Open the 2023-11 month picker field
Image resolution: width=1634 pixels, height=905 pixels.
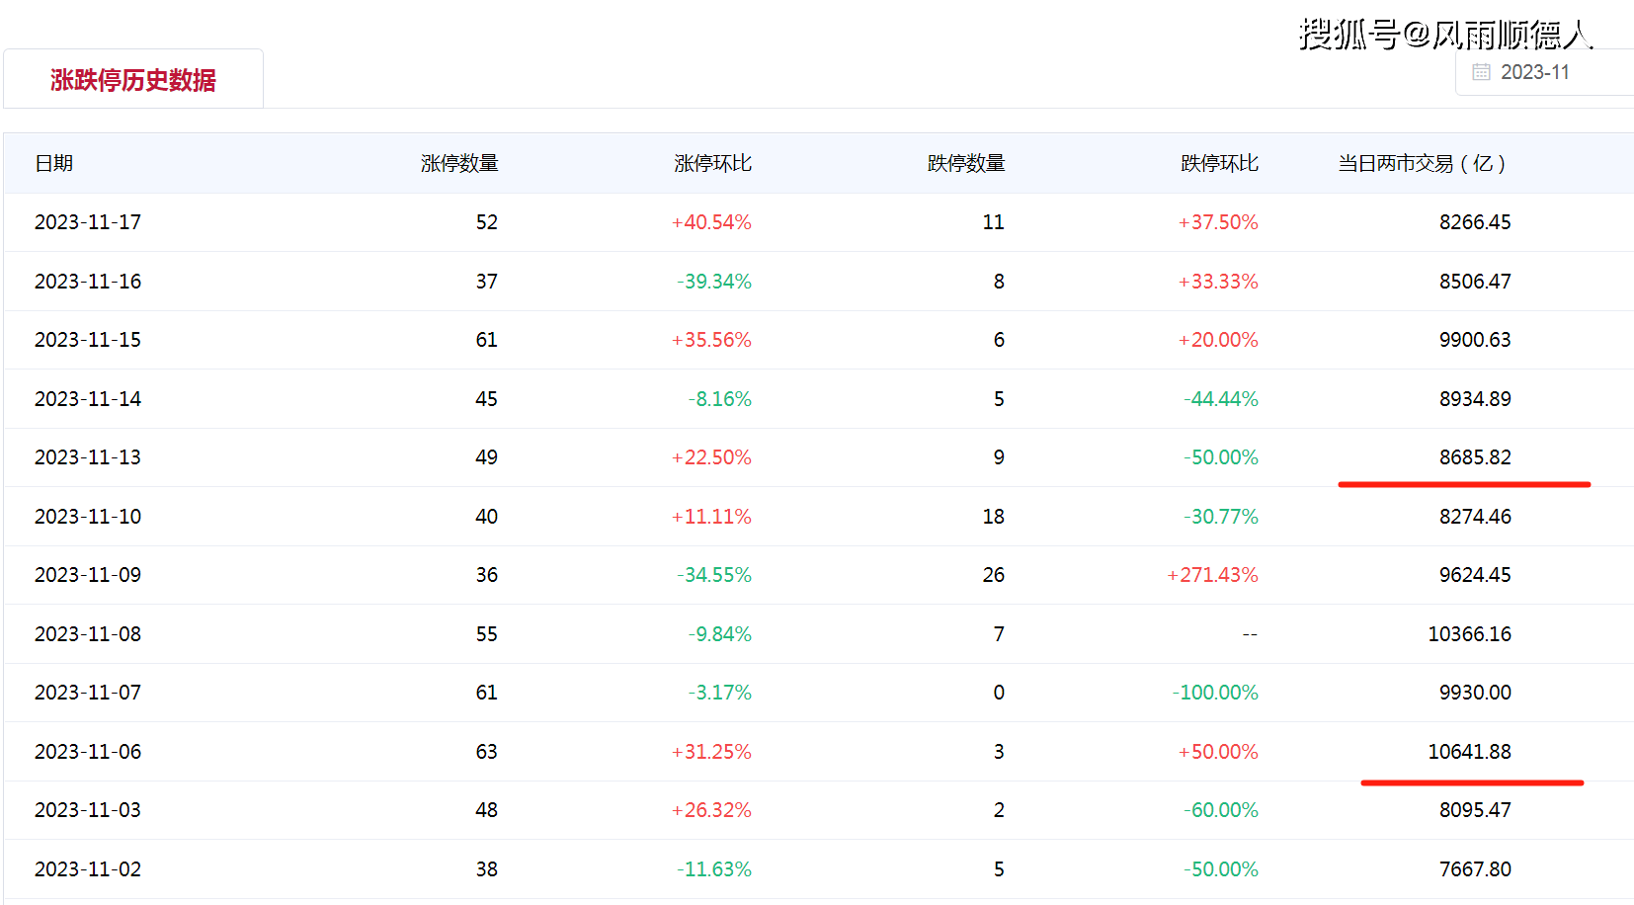click(x=1534, y=72)
